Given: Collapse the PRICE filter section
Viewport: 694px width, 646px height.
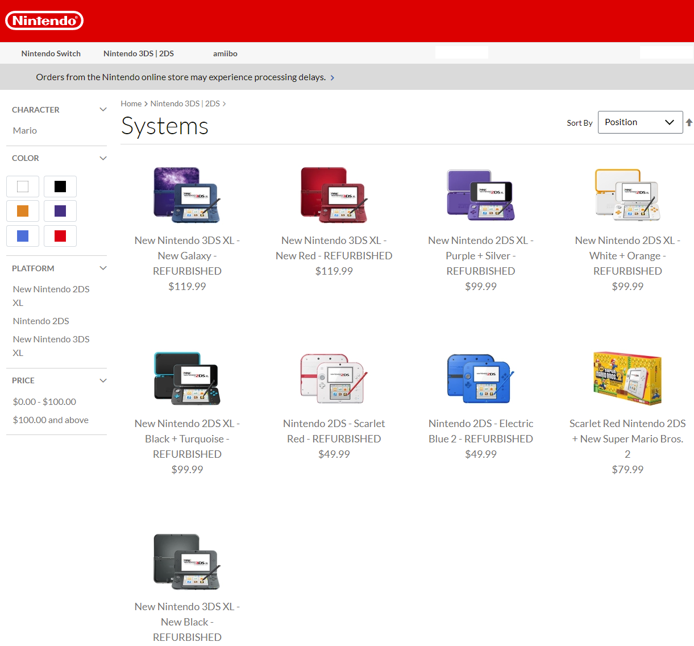Looking at the screenshot, I should [x=103, y=380].
